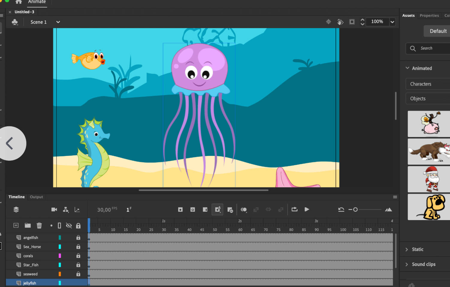The height and width of the screenshot is (287, 450).
Task: Switch to the Properties tab
Action: point(429,16)
